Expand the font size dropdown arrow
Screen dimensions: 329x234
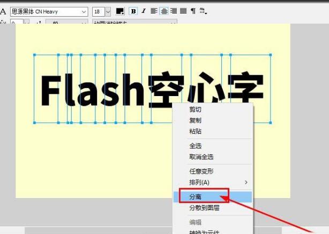click(x=108, y=12)
